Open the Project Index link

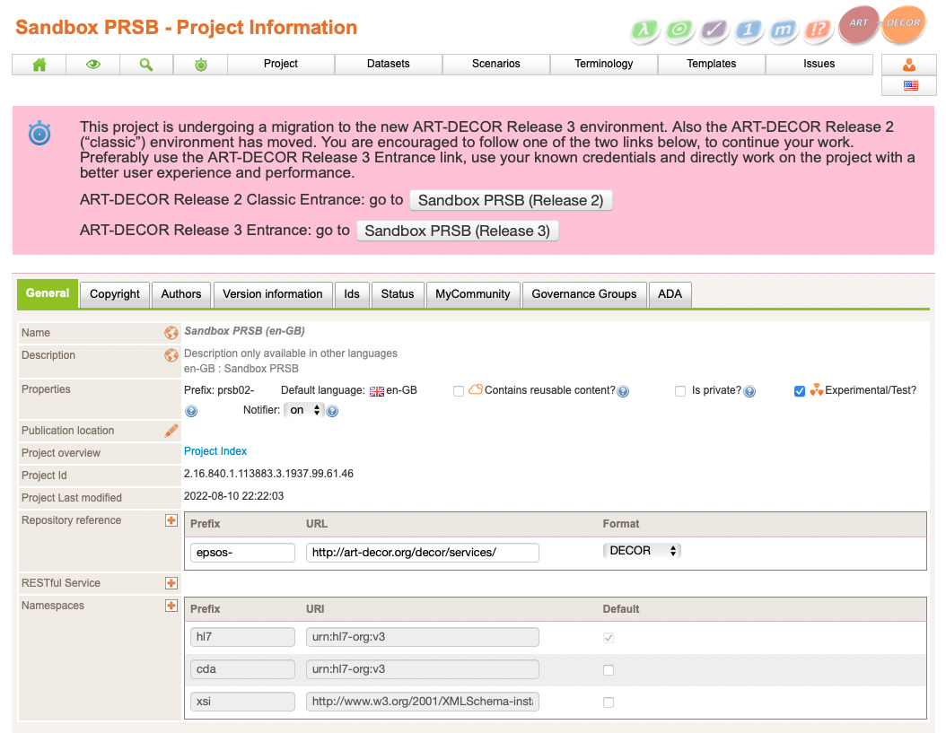click(215, 451)
